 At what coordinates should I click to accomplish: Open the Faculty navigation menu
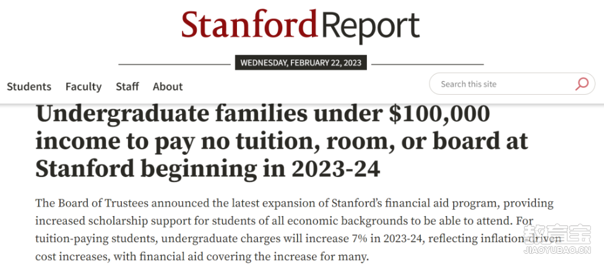(x=84, y=87)
